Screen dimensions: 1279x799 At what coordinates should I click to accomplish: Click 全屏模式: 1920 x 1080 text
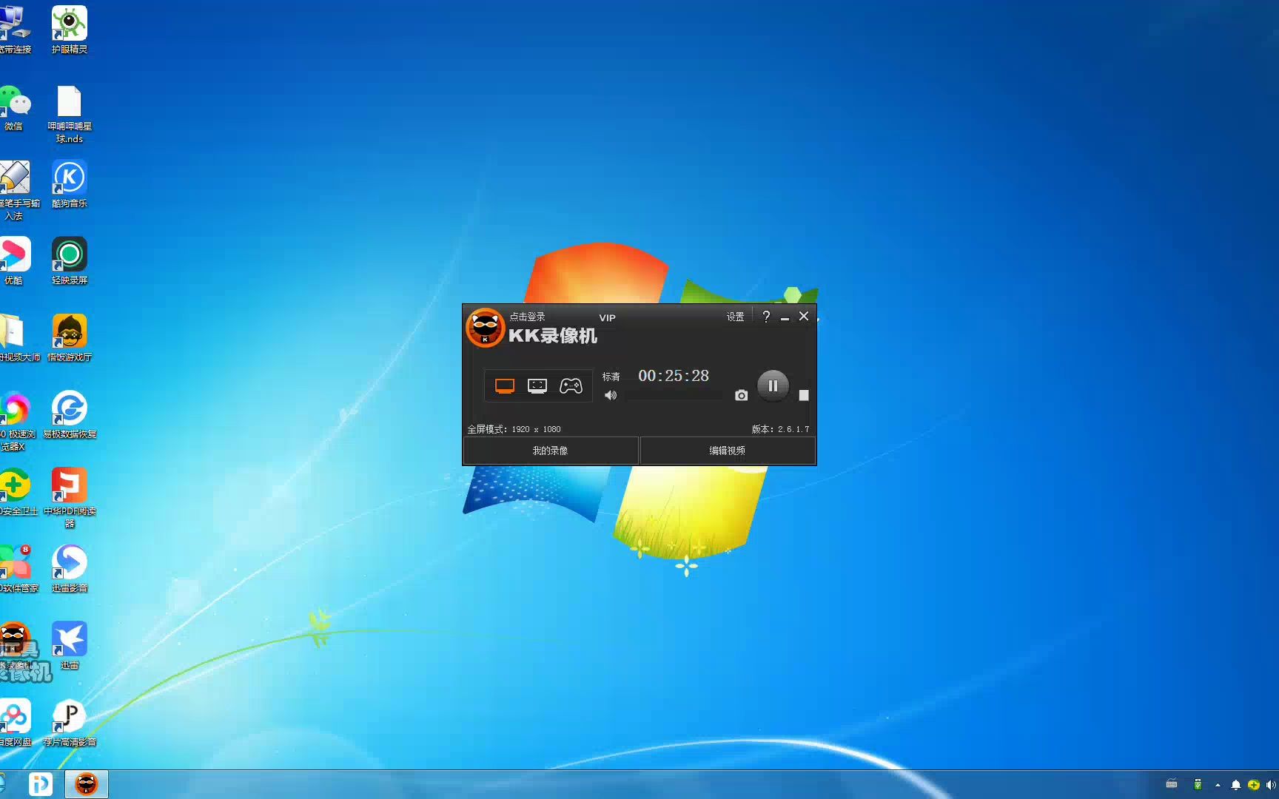[514, 429]
